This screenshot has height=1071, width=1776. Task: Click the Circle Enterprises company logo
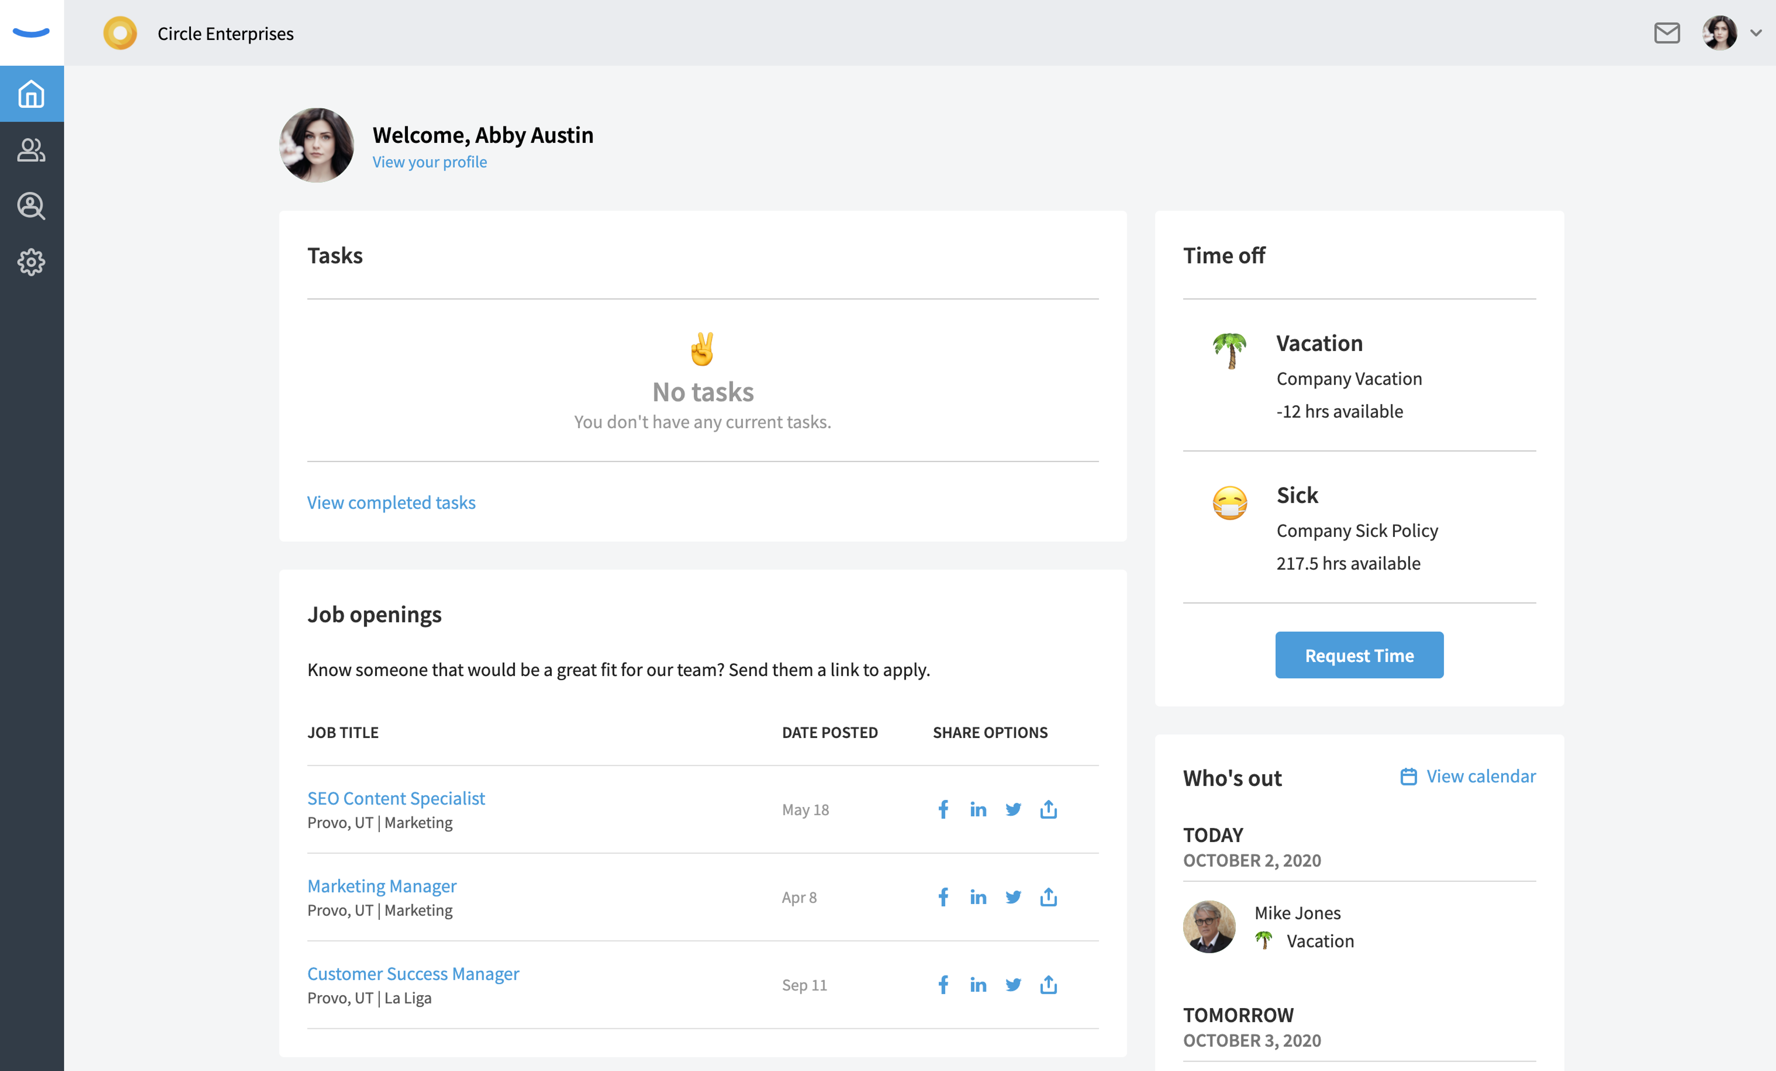(120, 33)
